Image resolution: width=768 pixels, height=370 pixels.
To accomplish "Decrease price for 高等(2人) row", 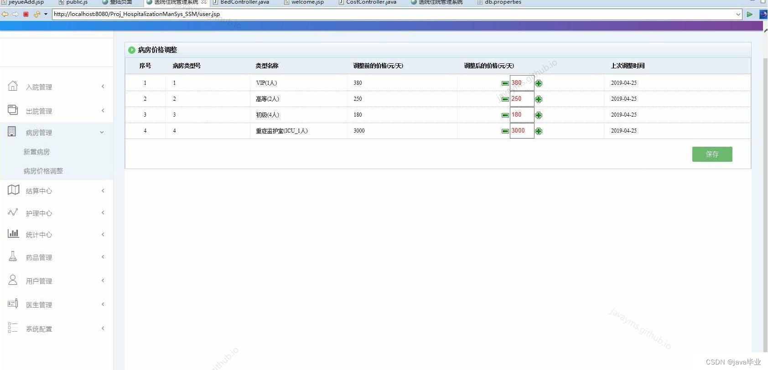I will point(505,99).
